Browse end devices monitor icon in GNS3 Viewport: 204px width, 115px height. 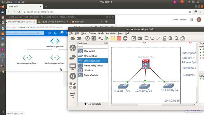[73, 67]
